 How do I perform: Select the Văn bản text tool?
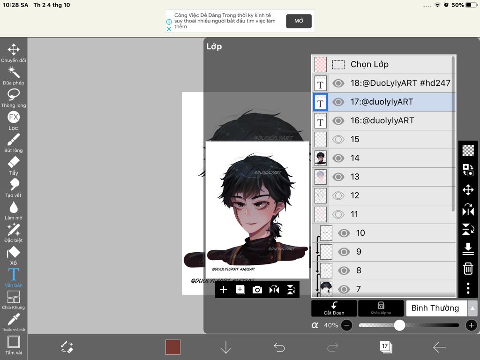tap(14, 277)
